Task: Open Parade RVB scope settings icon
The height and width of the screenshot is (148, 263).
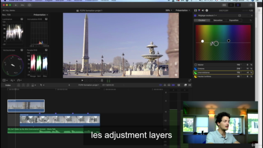Action: coord(46,50)
